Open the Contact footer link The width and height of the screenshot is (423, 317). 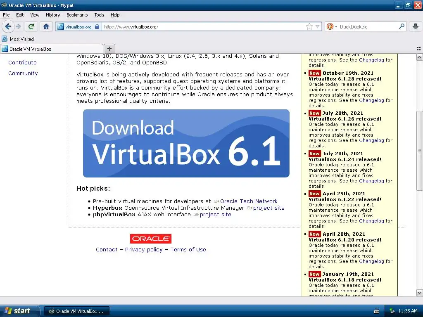[107, 250]
